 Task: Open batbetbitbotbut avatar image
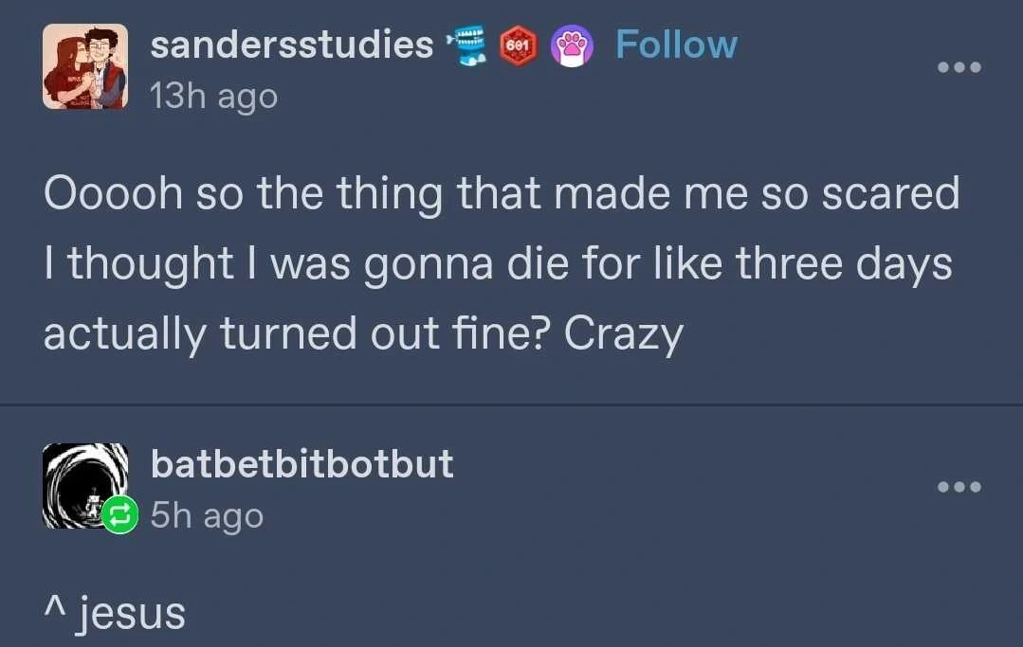(84, 485)
